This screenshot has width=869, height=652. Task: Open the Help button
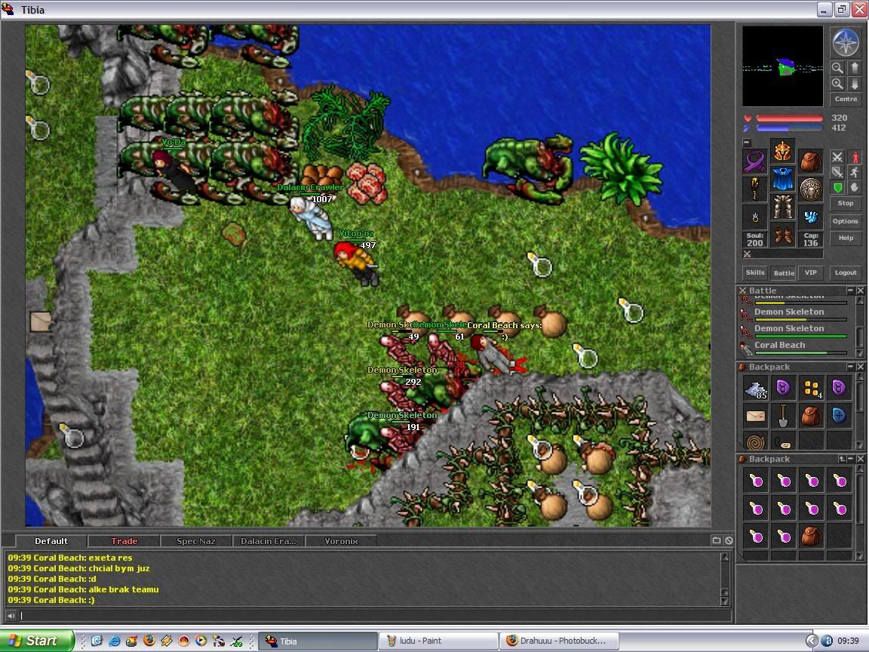(x=845, y=238)
